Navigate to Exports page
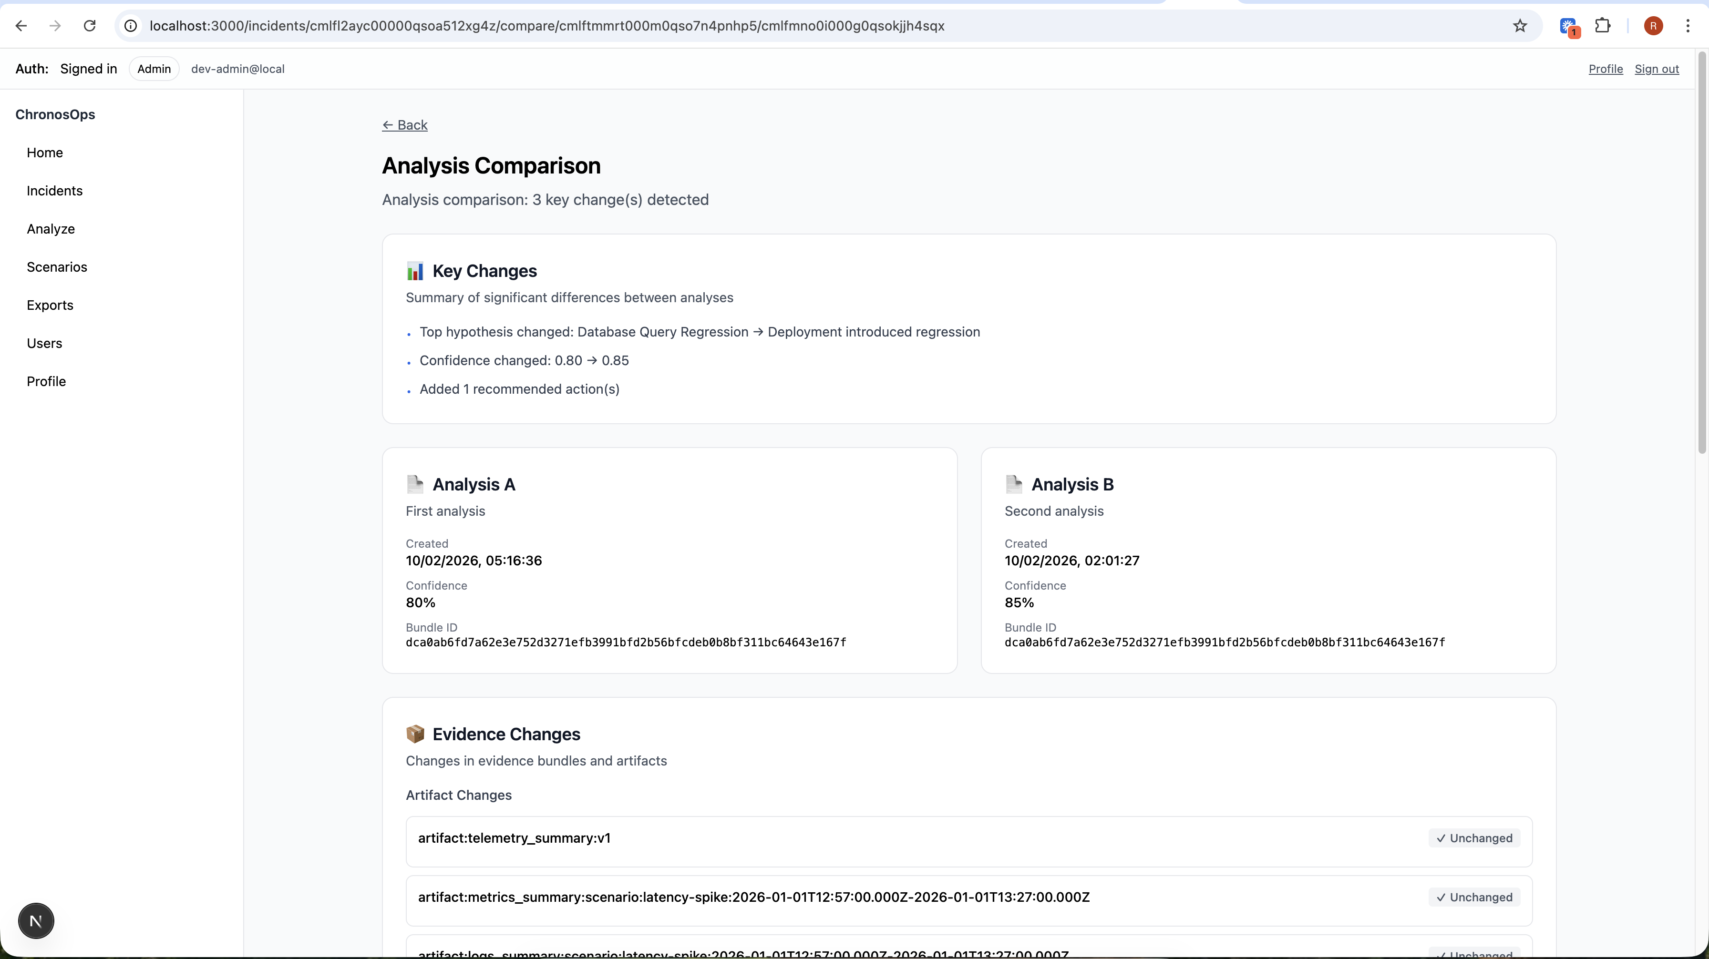 [x=50, y=305]
